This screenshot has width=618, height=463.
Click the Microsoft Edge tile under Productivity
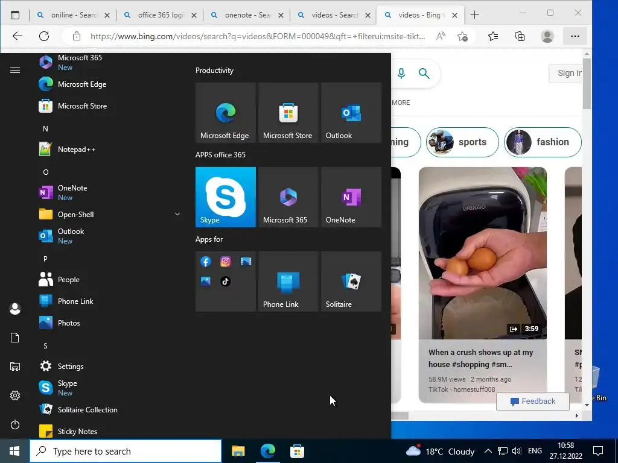pyautogui.click(x=226, y=113)
